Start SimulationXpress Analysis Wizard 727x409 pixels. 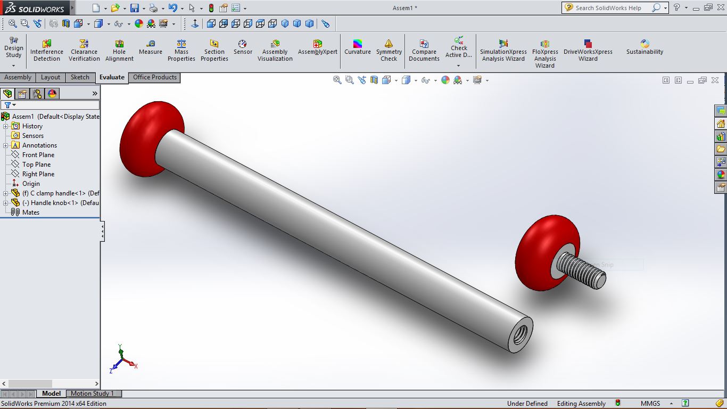coord(503,51)
